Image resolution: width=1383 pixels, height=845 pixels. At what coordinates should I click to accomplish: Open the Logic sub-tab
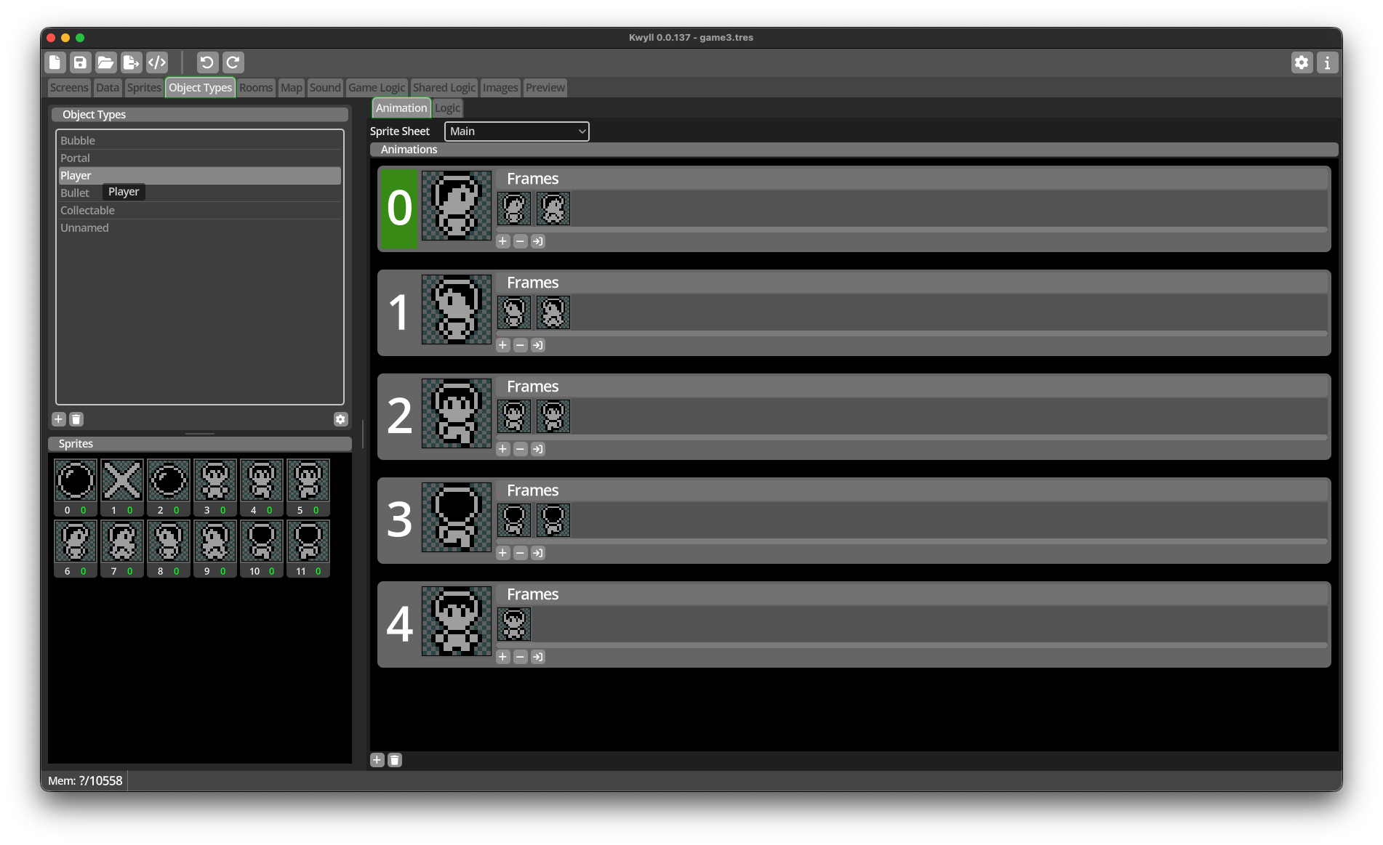[447, 108]
